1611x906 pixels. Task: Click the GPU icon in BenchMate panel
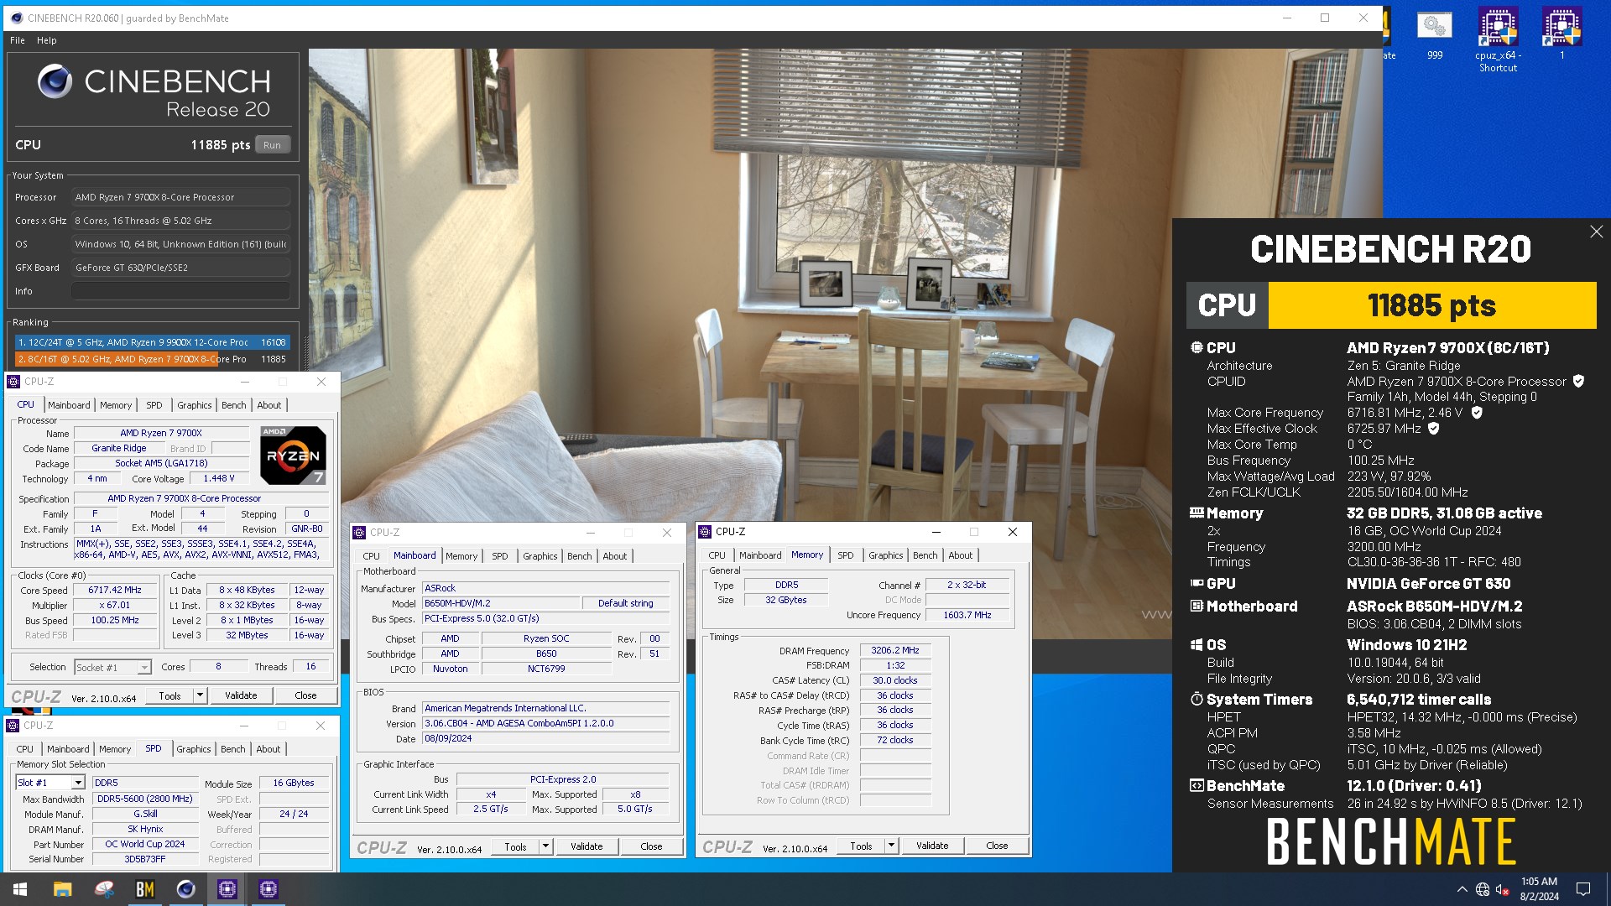point(1197,583)
